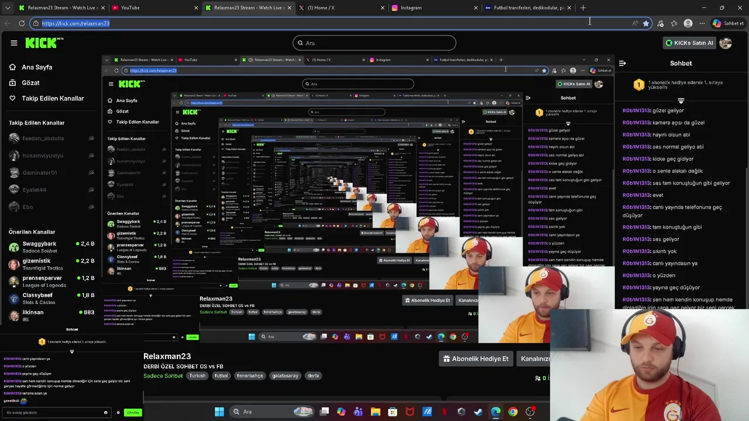Image resolution: width=749 pixels, height=421 pixels.
Task: Open the Edge profile avatar icon
Action: coord(688,23)
